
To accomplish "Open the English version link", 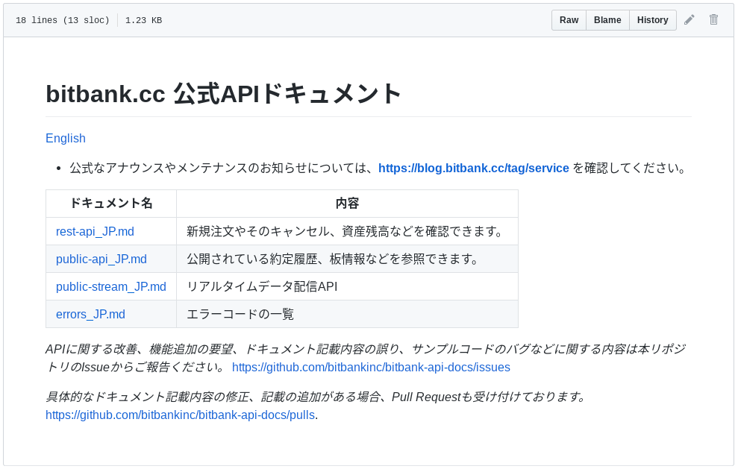I will [66, 138].
